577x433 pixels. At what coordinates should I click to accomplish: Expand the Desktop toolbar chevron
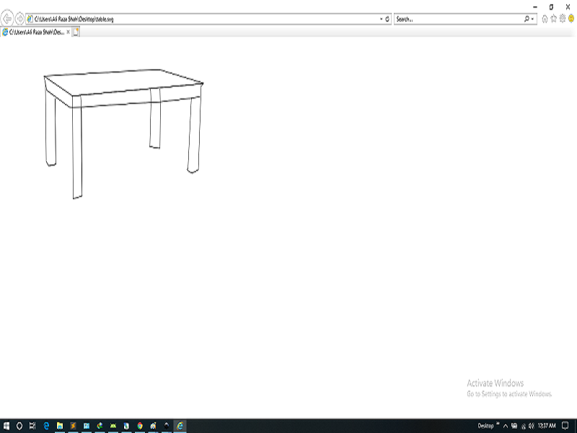(498, 424)
